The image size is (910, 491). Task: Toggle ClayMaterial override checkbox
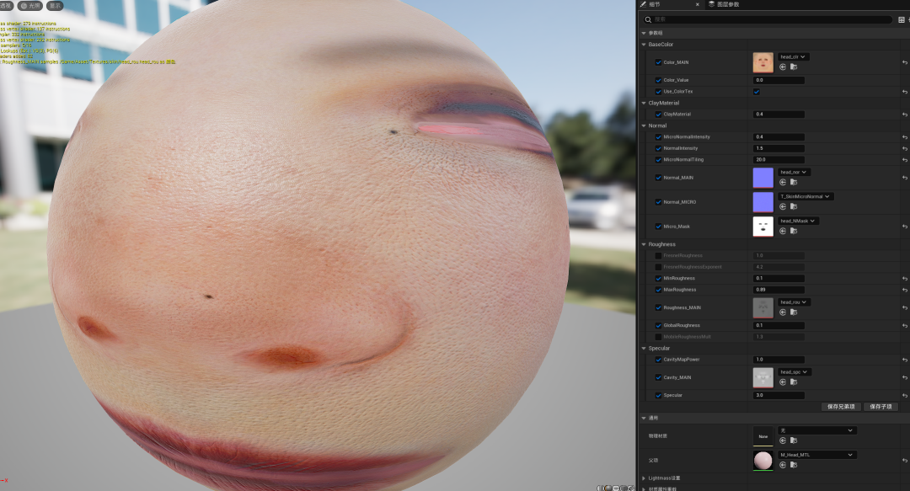tap(658, 115)
